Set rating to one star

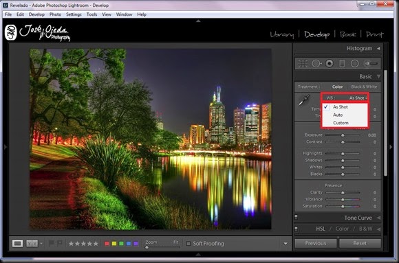click(71, 244)
